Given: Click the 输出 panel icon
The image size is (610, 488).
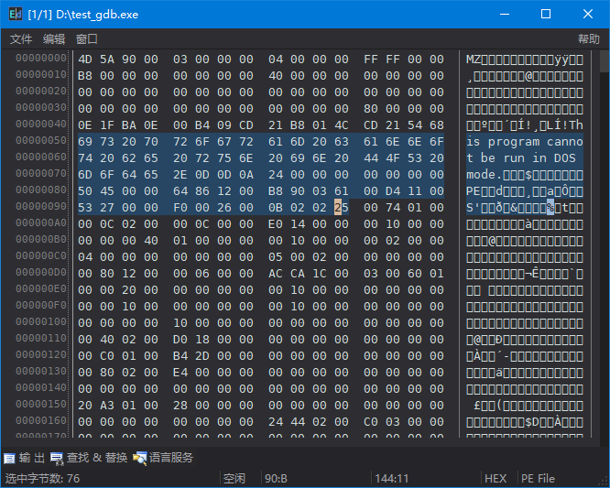Looking at the screenshot, I should pos(10,459).
